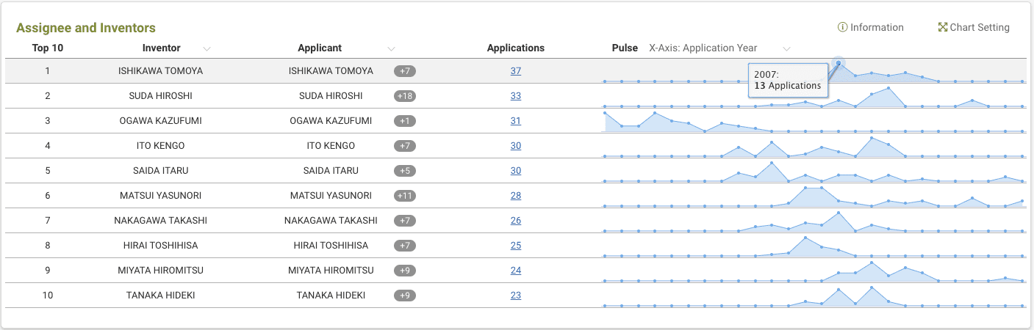
Task: Click the 2007 peak point on Ishikawa's sparkline
Action: (839, 63)
